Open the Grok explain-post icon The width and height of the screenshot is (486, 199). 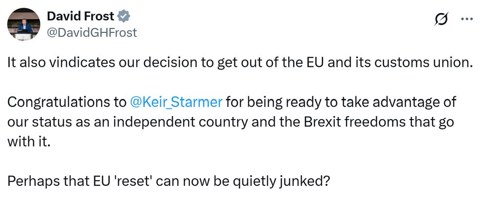point(442,19)
